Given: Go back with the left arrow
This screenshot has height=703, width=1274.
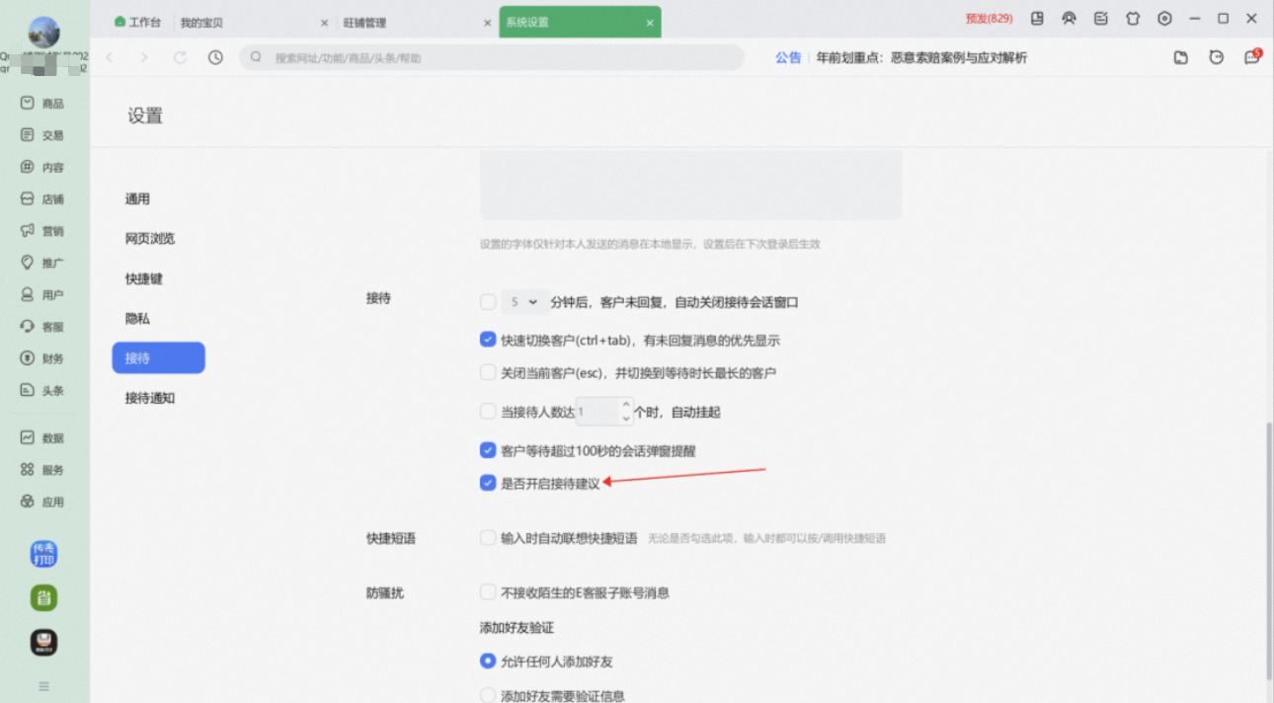Looking at the screenshot, I should [110, 57].
